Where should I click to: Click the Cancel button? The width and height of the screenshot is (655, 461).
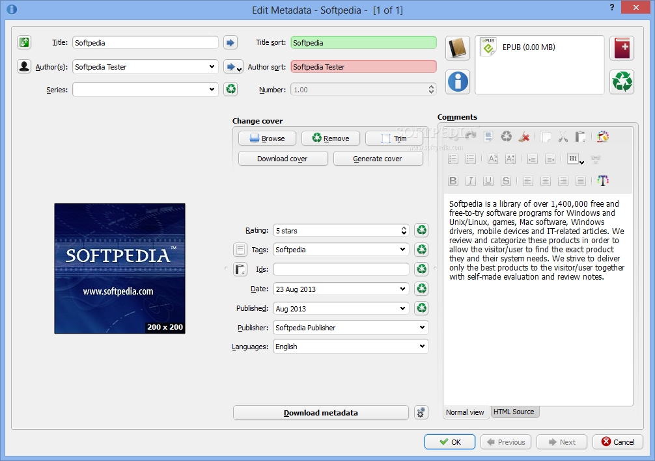point(618,441)
